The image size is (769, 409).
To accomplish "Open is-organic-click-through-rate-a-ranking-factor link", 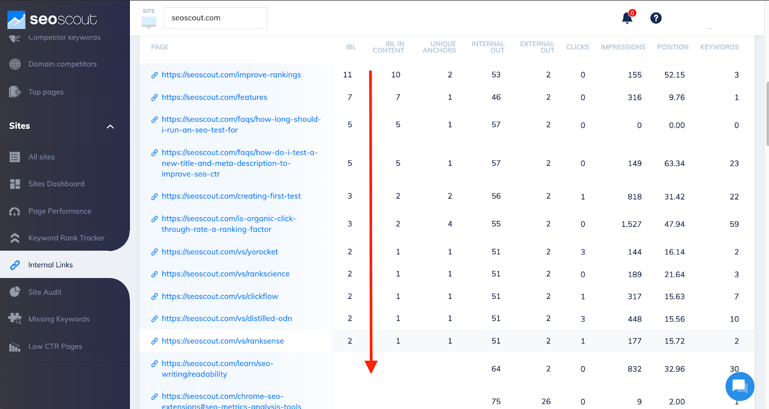I will (229, 224).
